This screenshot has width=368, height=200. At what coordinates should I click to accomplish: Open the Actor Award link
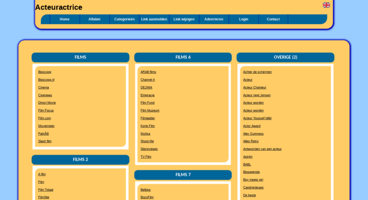[x=251, y=126]
